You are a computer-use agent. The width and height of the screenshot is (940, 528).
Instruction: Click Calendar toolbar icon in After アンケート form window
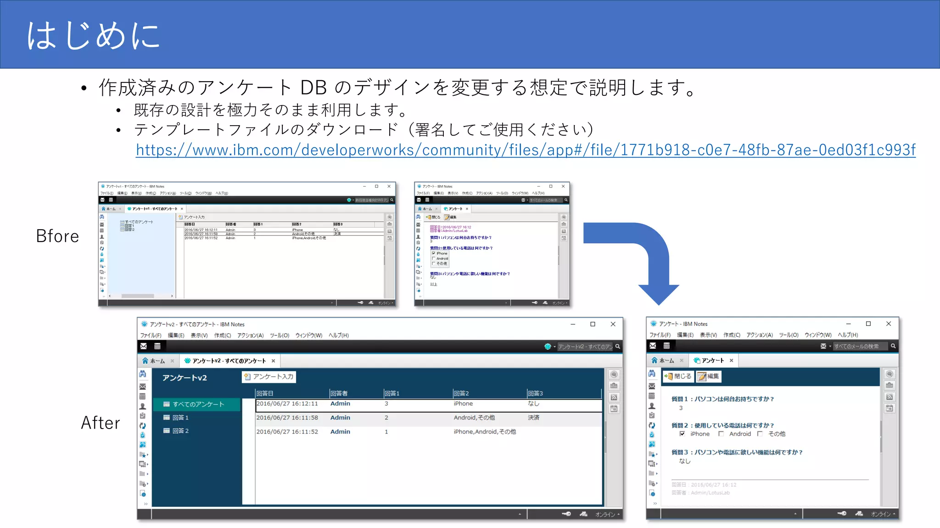coord(666,346)
